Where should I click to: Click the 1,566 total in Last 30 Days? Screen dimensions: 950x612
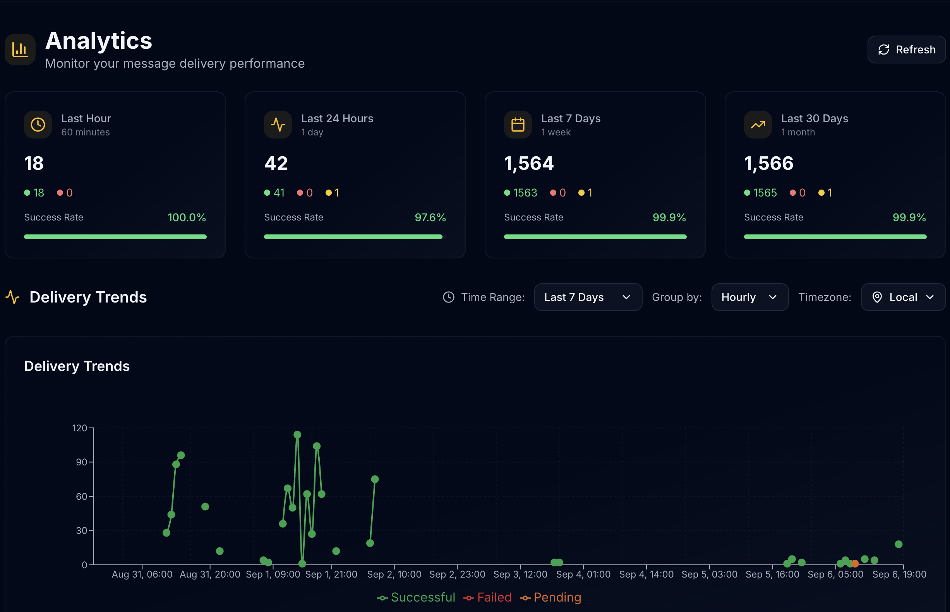(769, 164)
